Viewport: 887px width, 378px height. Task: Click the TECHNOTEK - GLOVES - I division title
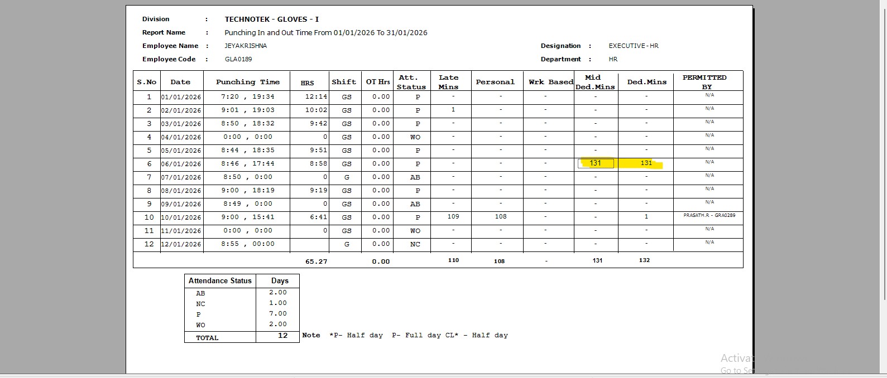tap(271, 19)
